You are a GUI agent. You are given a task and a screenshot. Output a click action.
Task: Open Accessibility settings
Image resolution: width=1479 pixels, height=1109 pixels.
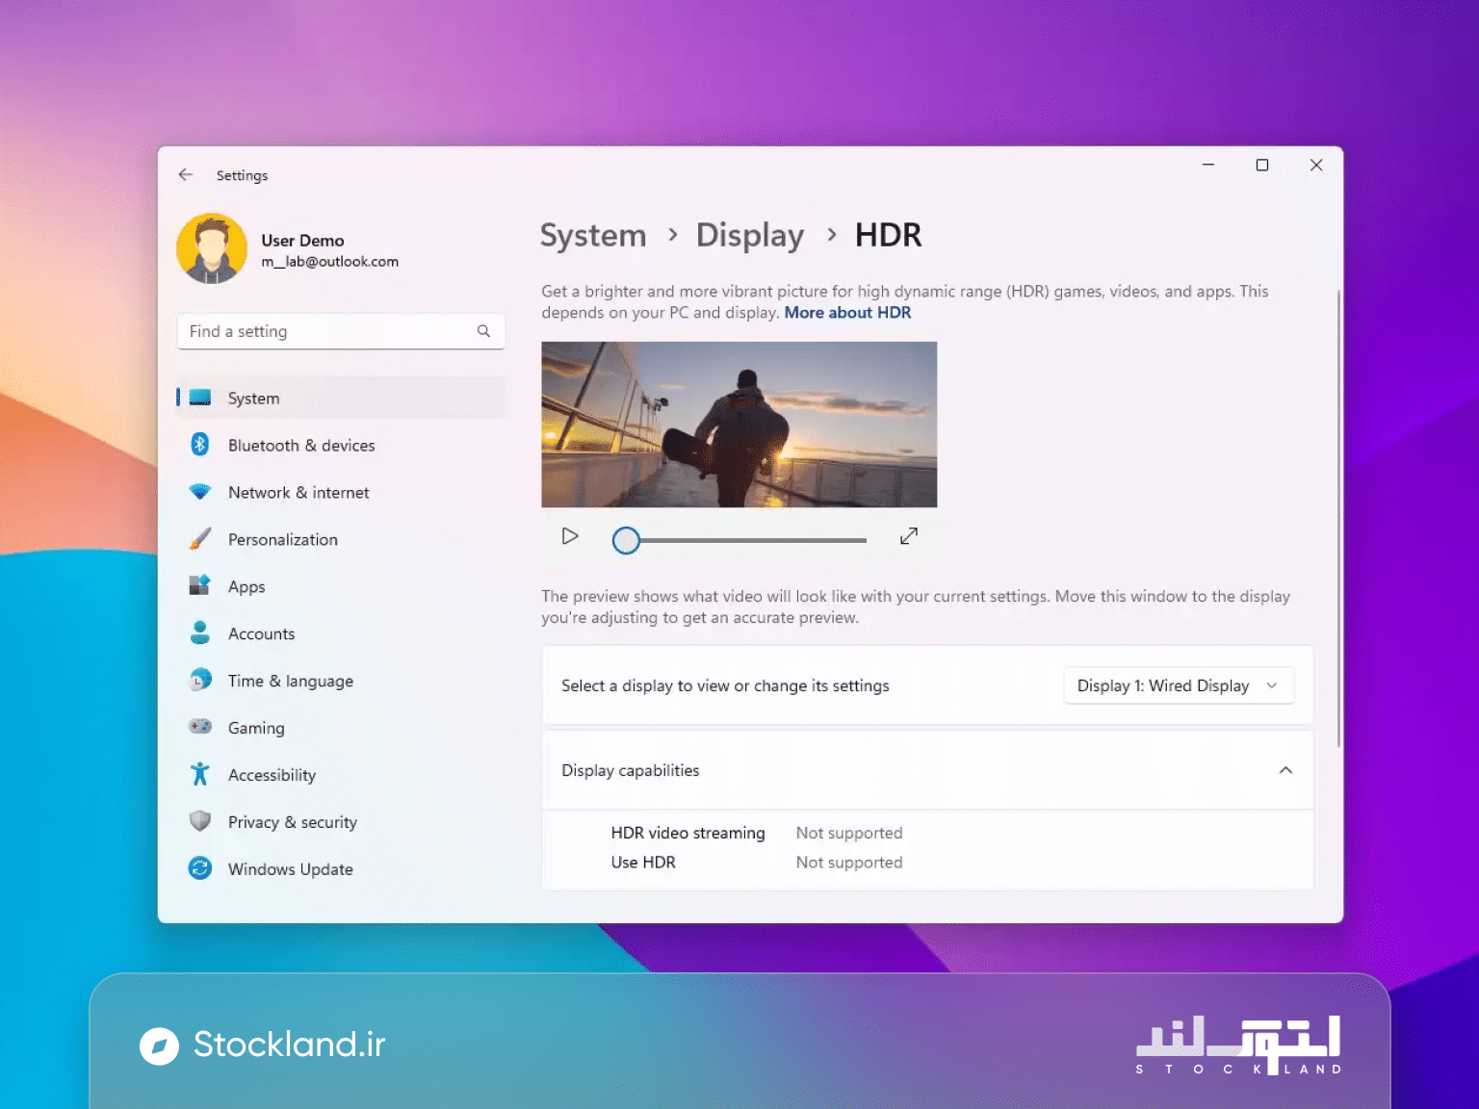[x=341, y=775]
